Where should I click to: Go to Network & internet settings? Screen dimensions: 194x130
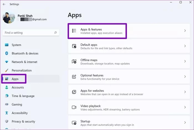click(24, 62)
